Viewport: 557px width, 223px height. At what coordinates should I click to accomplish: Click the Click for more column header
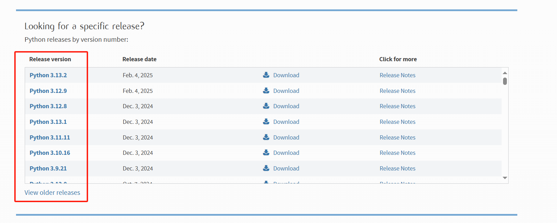point(398,59)
